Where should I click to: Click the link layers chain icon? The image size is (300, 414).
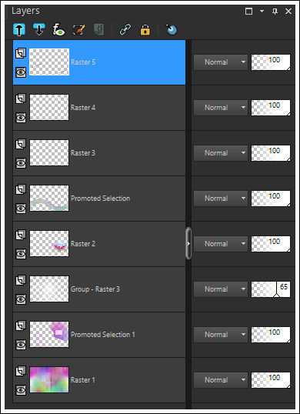tap(125, 29)
